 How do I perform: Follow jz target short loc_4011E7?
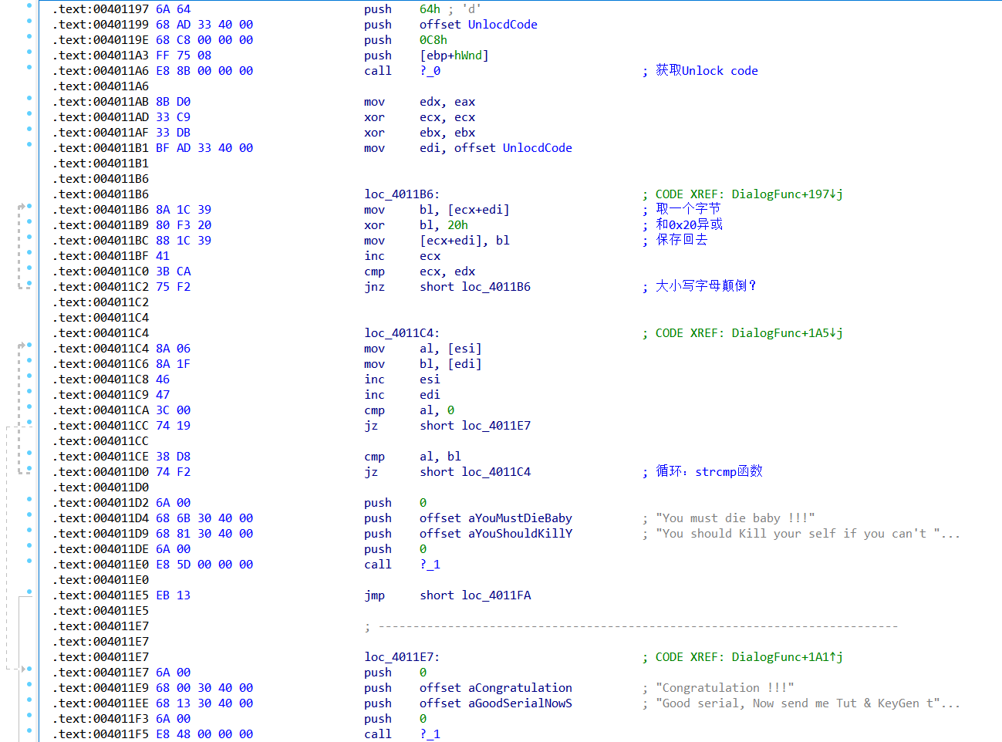click(475, 426)
